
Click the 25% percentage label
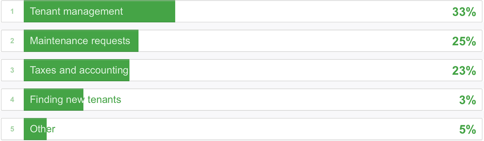[x=464, y=41]
